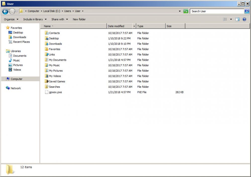The image size is (251, 177).
Task: Select Local Disk (C:) in breadcrumb
Action: [x=52, y=11]
